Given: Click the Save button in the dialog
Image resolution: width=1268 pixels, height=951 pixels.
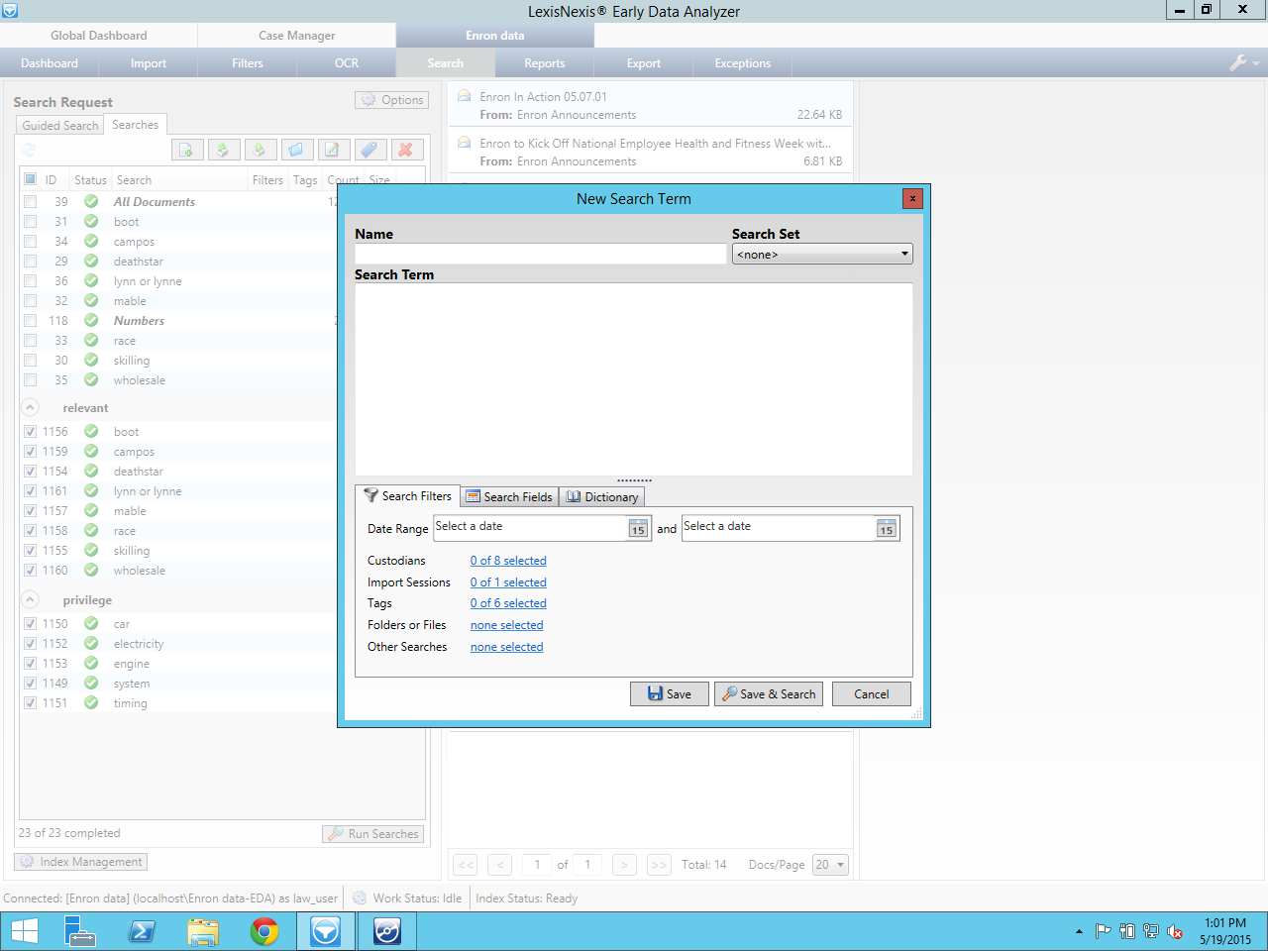Looking at the screenshot, I should (x=670, y=694).
